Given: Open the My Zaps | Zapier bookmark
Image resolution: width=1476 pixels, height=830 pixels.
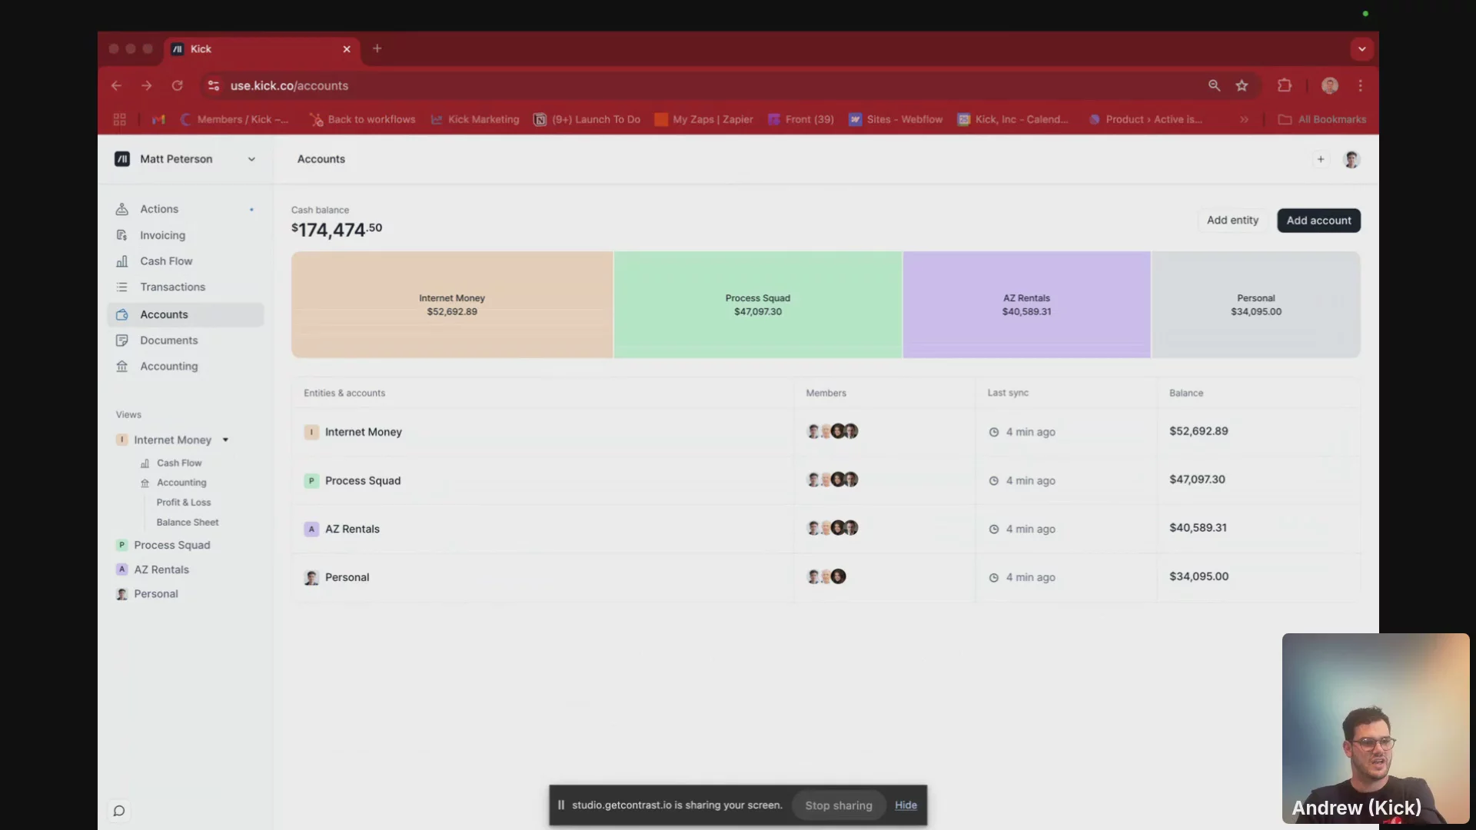Looking at the screenshot, I should coord(704,120).
